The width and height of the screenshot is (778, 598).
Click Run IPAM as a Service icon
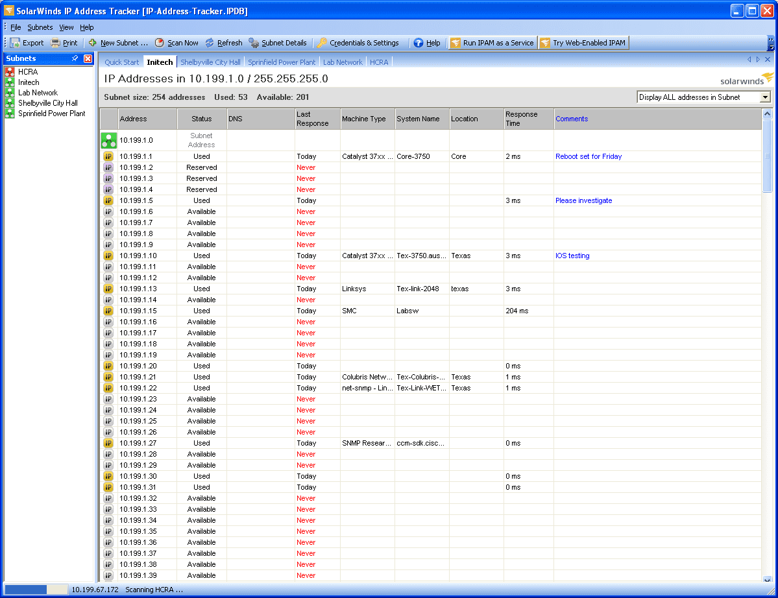(455, 43)
